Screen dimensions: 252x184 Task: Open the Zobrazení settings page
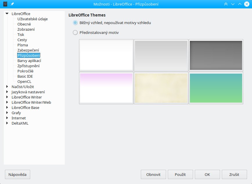pos(26,29)
